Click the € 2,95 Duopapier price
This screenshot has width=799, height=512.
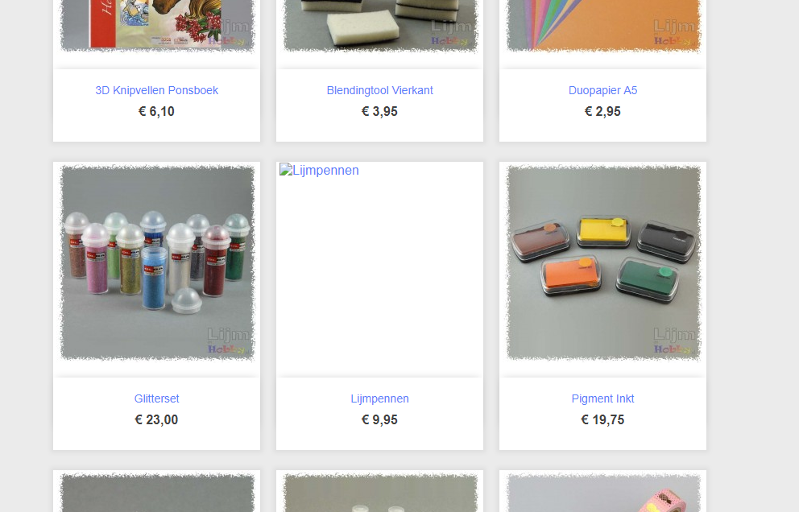point(602,112)
